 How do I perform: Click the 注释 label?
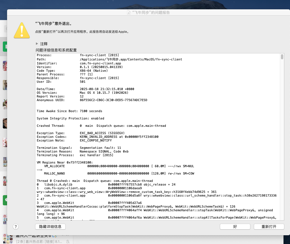(x=44, y=44)
